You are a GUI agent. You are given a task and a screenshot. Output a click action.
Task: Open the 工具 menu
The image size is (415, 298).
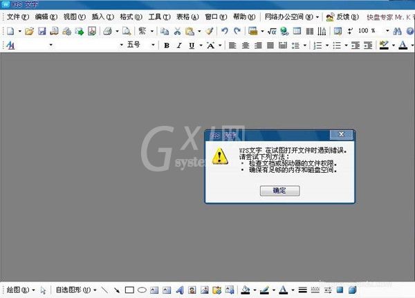coord(159,17)
